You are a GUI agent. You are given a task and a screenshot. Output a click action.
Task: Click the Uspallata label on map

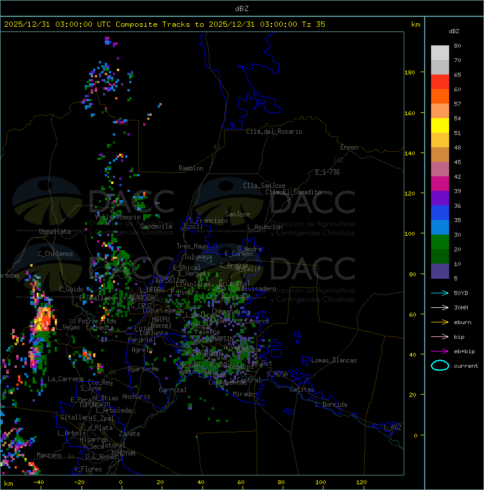(55, 232)
